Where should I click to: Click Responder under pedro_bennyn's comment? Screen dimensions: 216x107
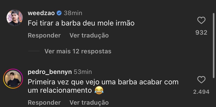[x=44, y=103]
